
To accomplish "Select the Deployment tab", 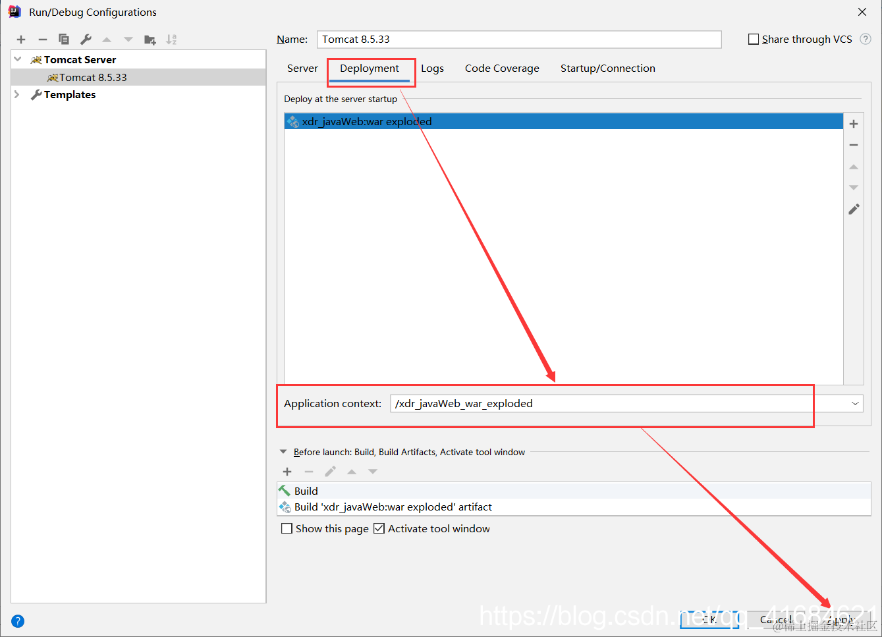I will (x=370, y=69).
